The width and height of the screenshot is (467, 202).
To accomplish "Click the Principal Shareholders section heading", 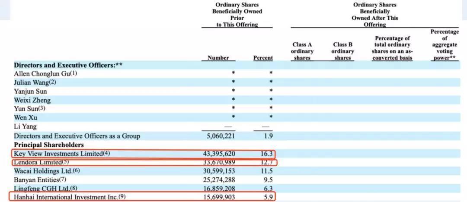I will (x=49, y=145).
